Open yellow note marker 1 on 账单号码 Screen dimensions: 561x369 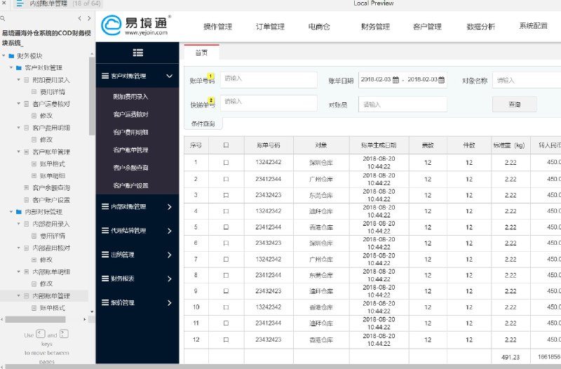[x=211, y=76]
